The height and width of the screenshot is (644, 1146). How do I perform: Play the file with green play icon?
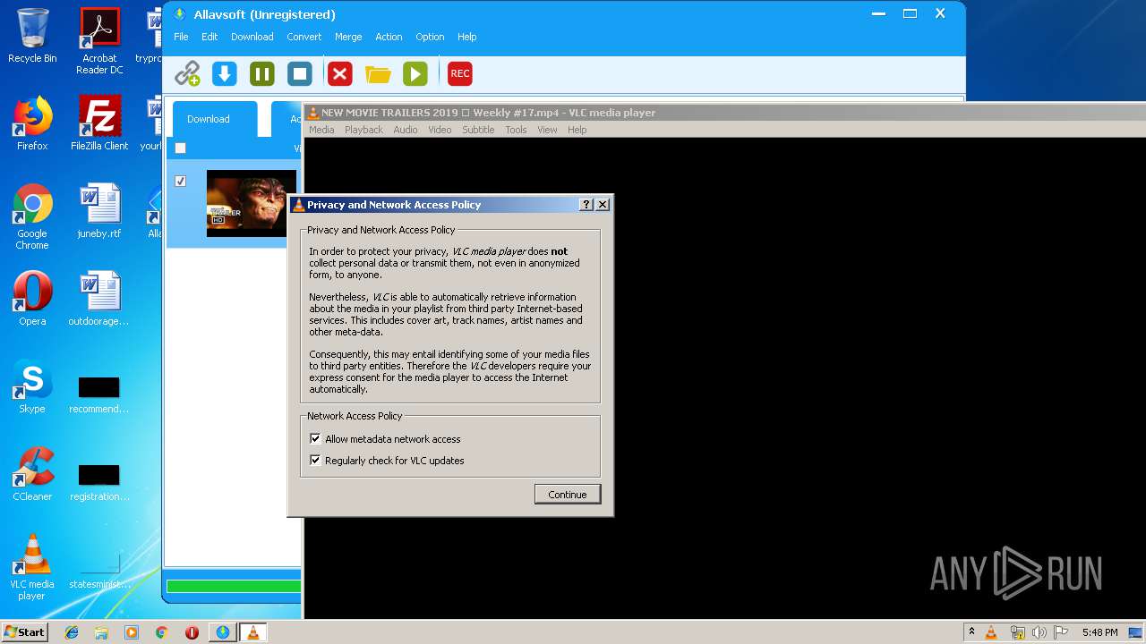[x=415, y=73]
